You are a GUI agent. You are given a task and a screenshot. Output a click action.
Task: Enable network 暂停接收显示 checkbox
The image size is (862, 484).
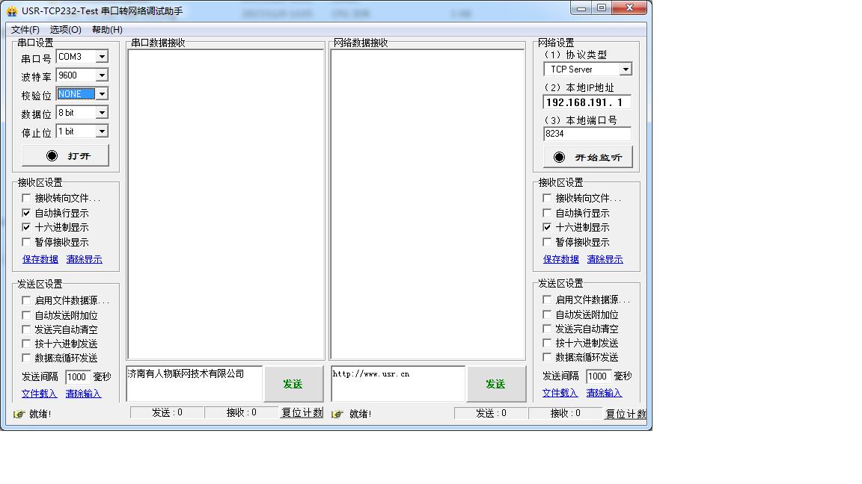(x=548, y=242)
